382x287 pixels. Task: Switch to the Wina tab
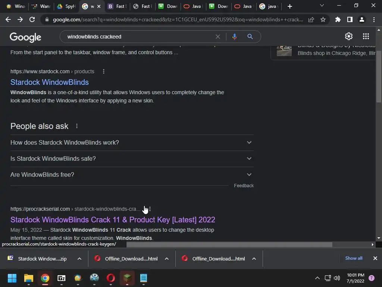click(16, 6)
